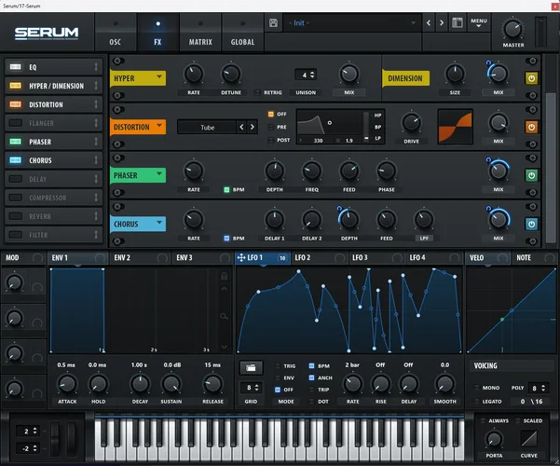Switch to the MATRIX tab
The height and width of the screenshot is (466, 560).
[x=200, y=42]
